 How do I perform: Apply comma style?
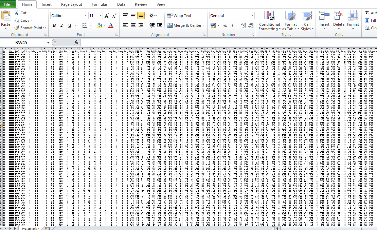(233, 25)
